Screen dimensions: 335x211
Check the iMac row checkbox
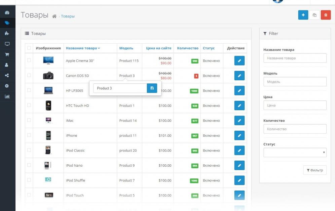(x=29, y=120)
